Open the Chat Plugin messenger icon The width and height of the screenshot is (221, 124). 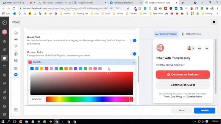pos(16,75)
